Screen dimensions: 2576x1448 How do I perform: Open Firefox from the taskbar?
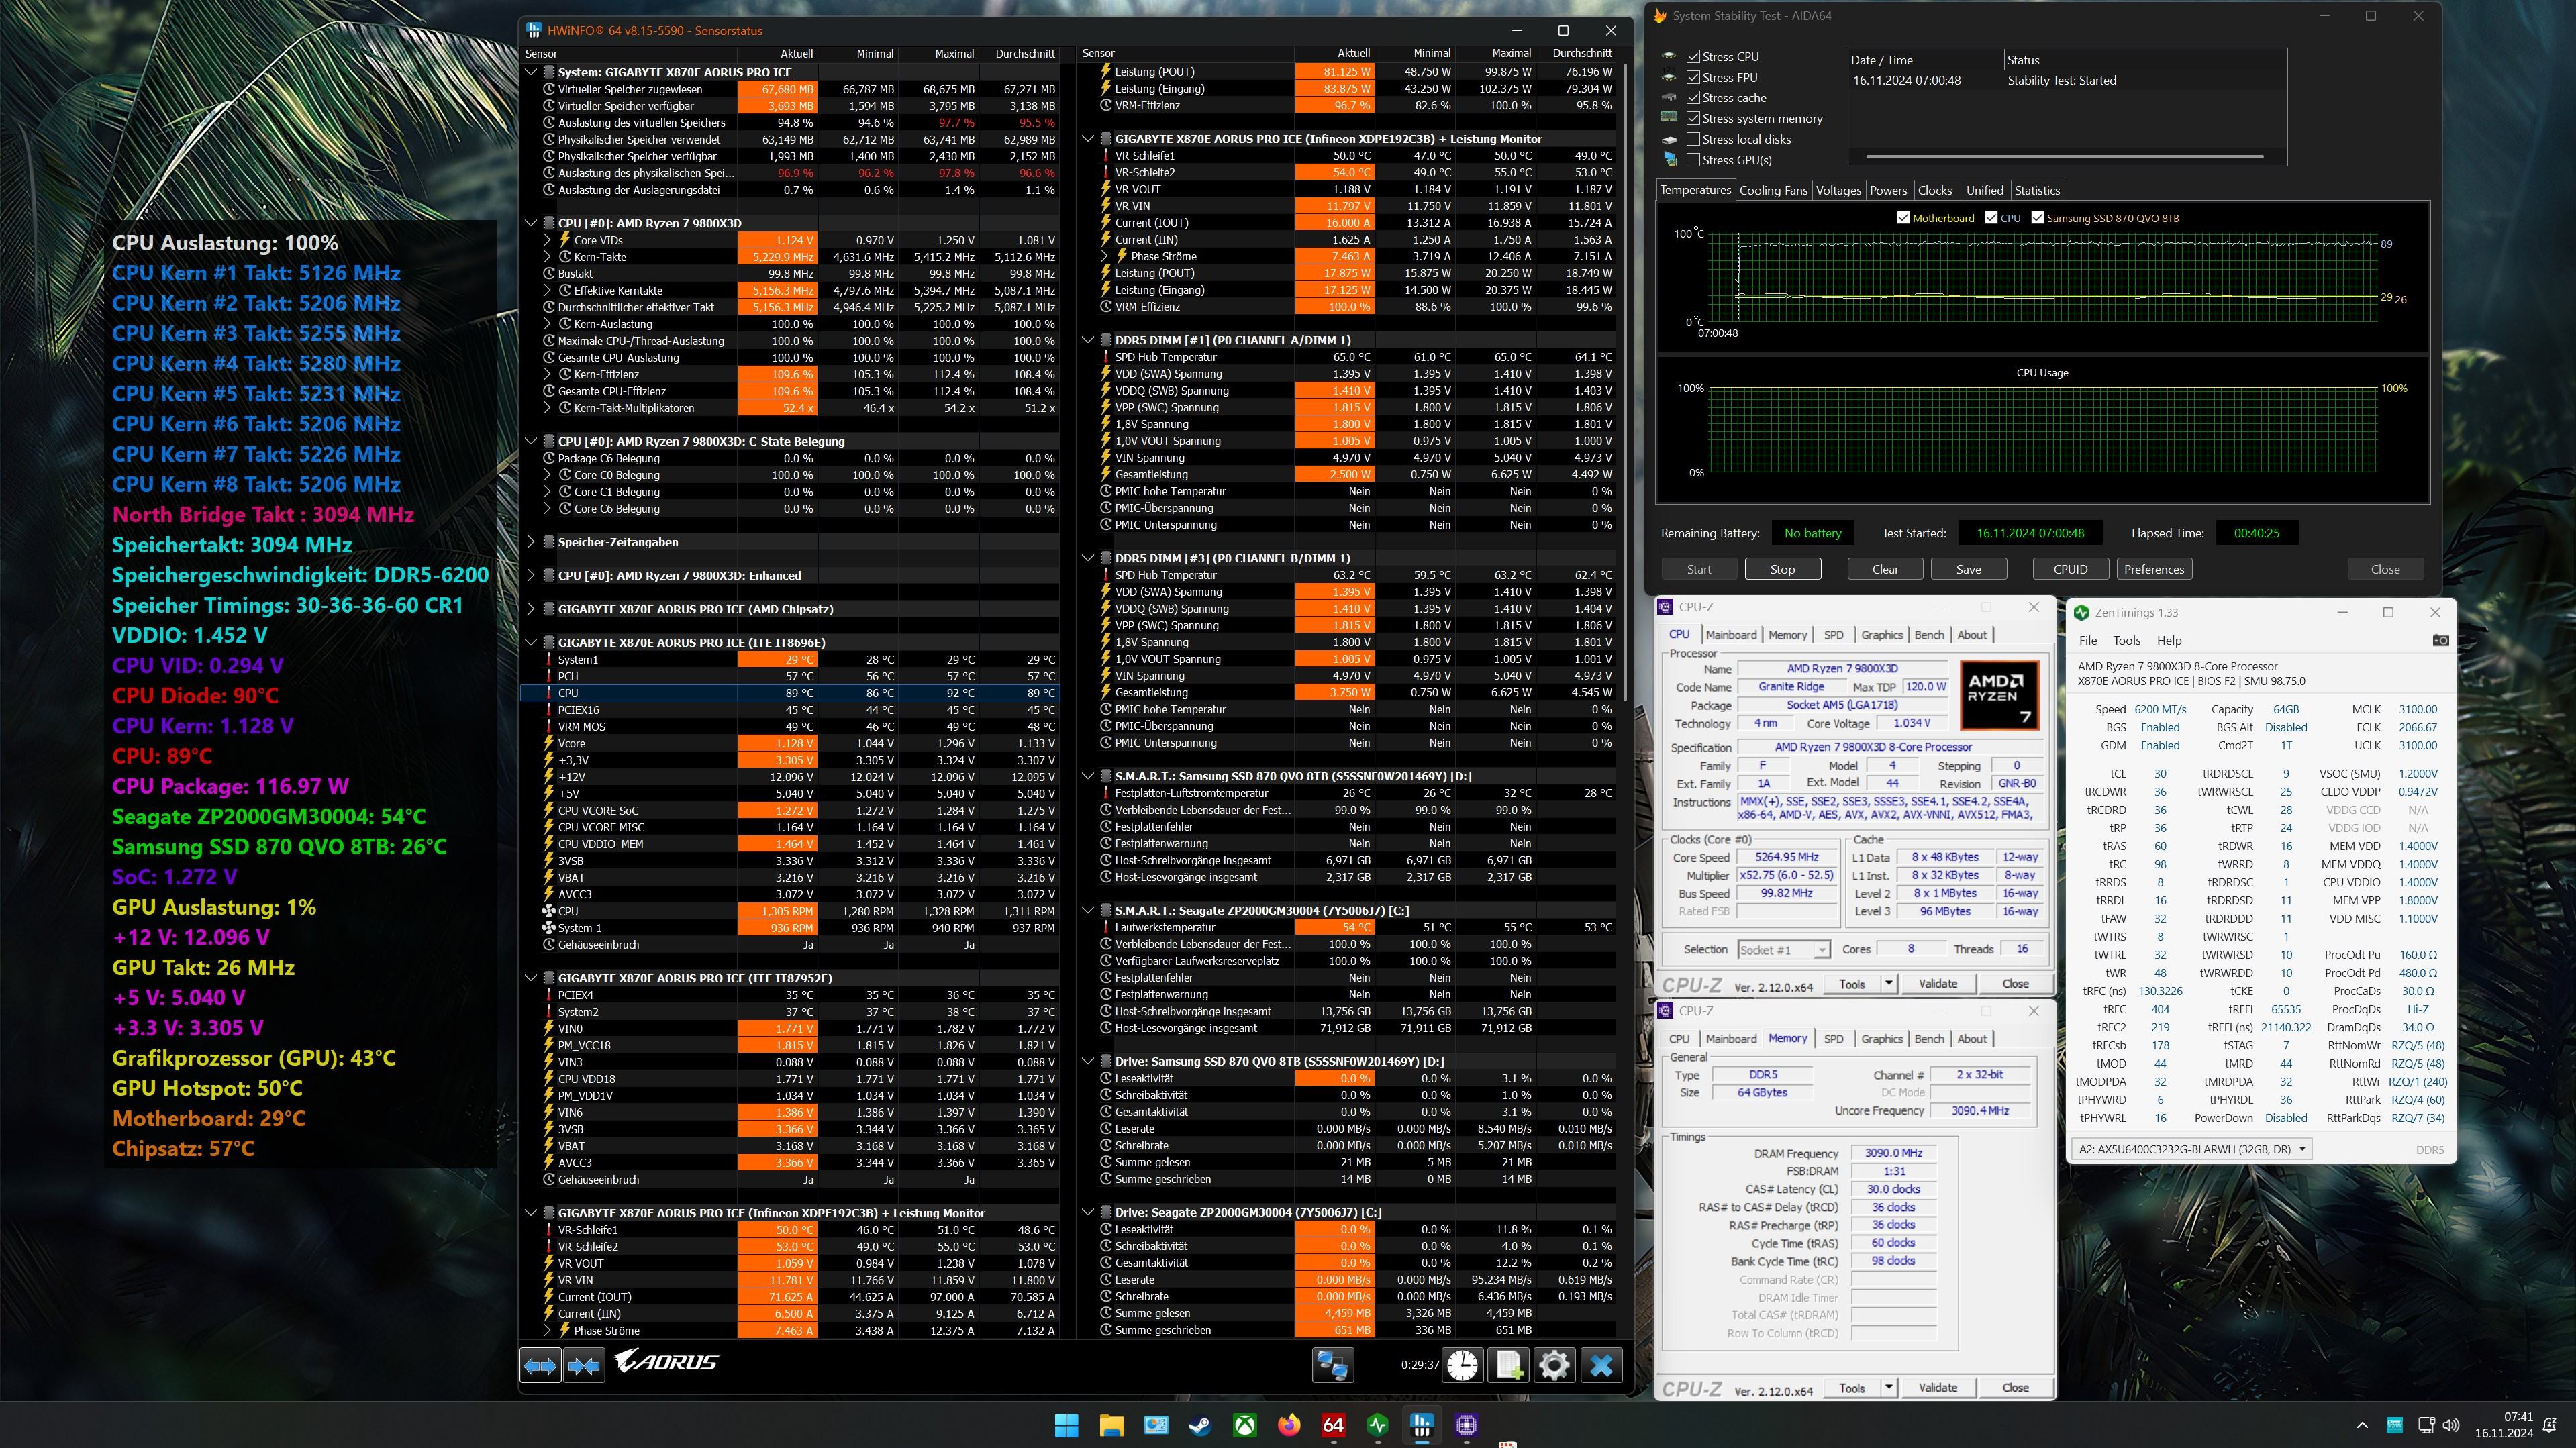click(x=1289, y=1425)
